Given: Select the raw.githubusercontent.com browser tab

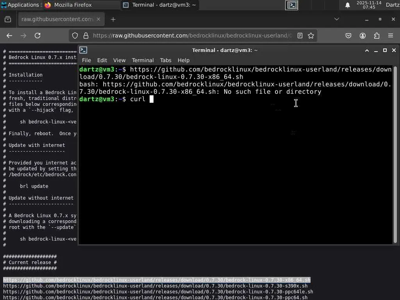Looking at the screenshot, I should click(61, 20).
